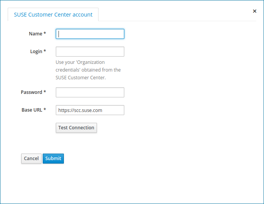Click the required asterisk beside Base URL
The image size is (264, 204).
pos(45,110)
